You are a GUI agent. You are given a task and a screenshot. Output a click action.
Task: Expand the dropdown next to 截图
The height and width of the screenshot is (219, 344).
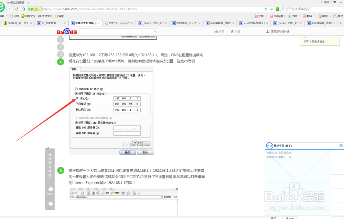click(330, 16)
